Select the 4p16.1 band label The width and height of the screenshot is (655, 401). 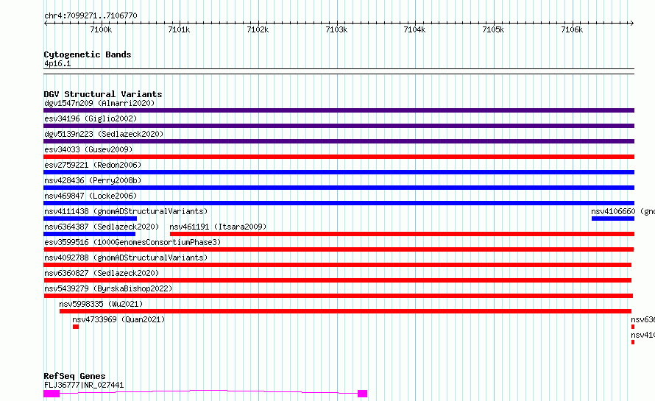pos(57,63)
